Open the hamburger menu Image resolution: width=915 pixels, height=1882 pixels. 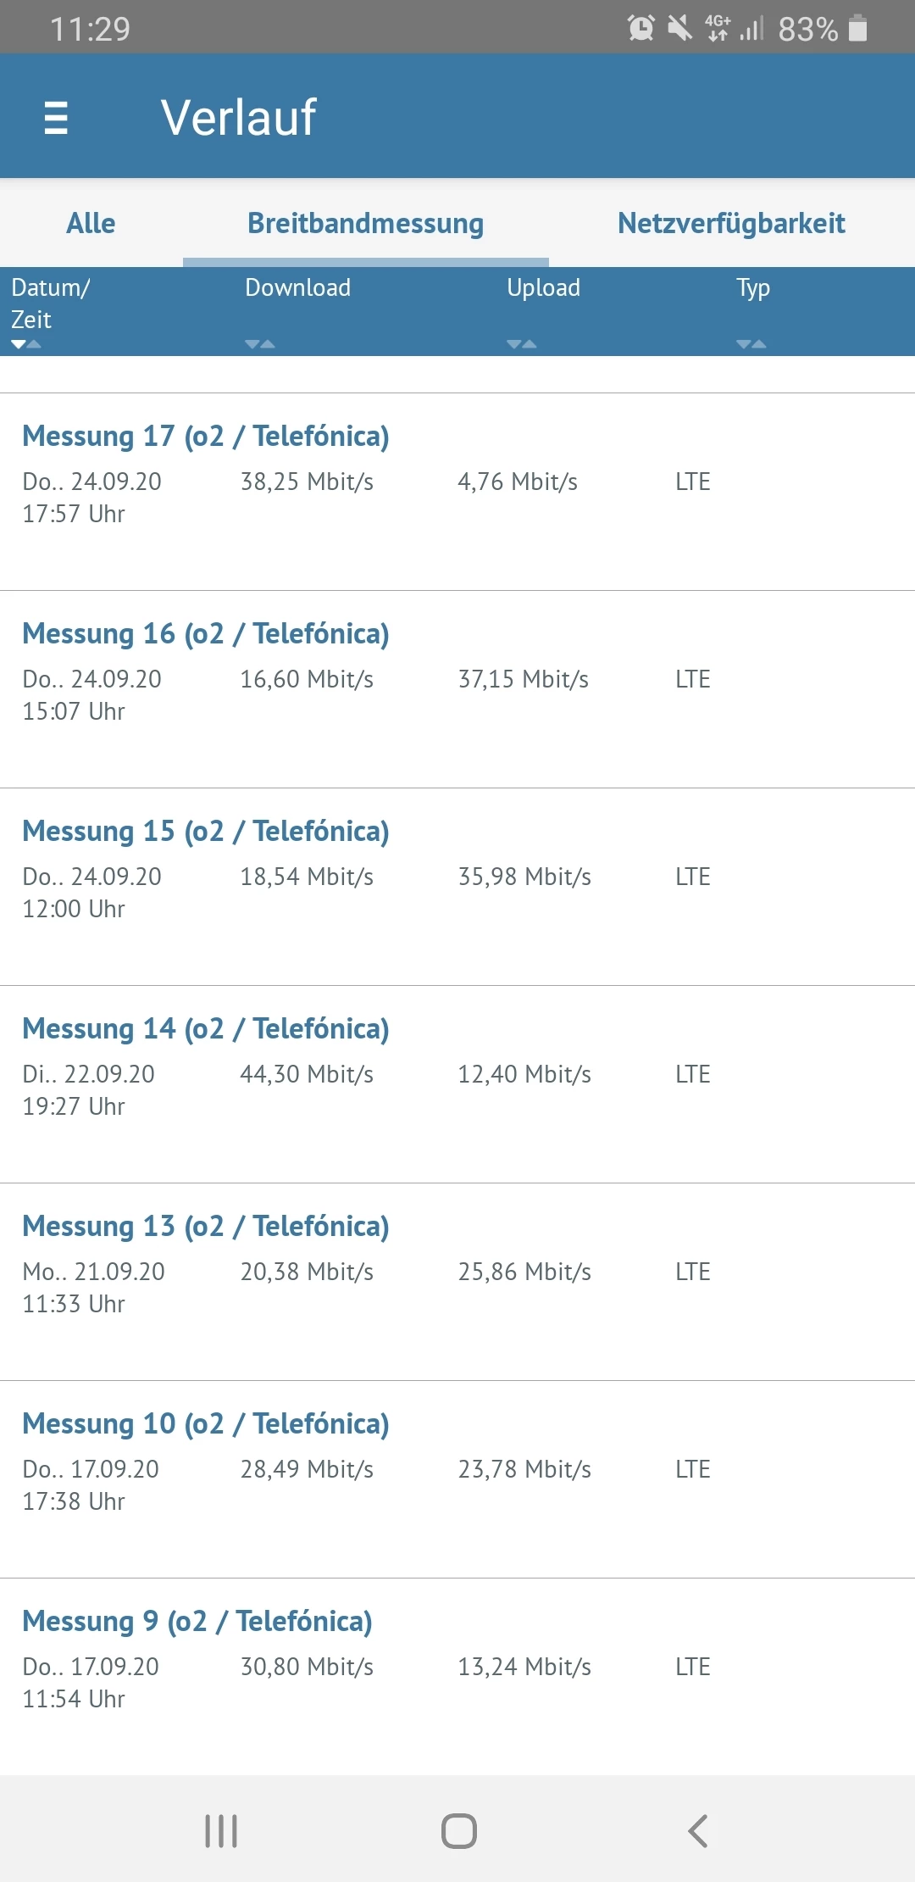click(x=56, y=118)
